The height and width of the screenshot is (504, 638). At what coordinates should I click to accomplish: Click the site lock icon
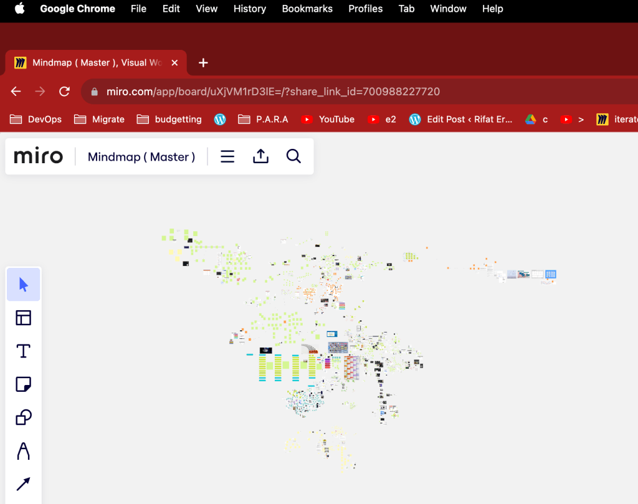pos(95,92)
